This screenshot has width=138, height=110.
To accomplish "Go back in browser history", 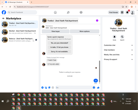I will [x=2, y=7].
